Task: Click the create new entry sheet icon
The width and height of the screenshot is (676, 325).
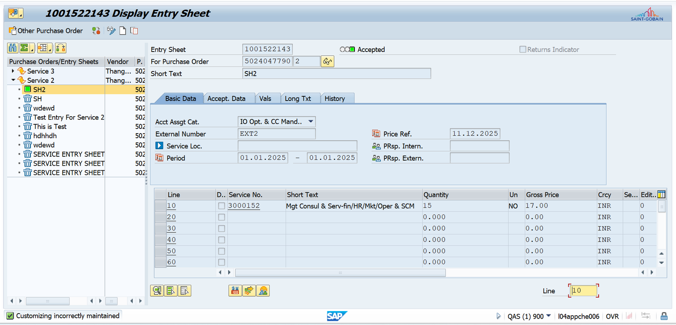Action: pos(123,31)
